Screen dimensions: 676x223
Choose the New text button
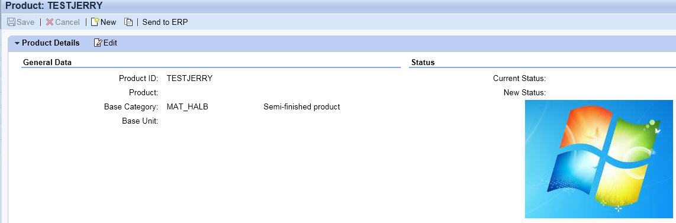[x=109, y=22]
